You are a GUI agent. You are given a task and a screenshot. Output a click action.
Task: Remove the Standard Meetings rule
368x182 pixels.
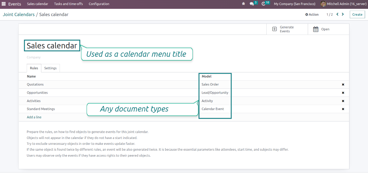point(343,109)
